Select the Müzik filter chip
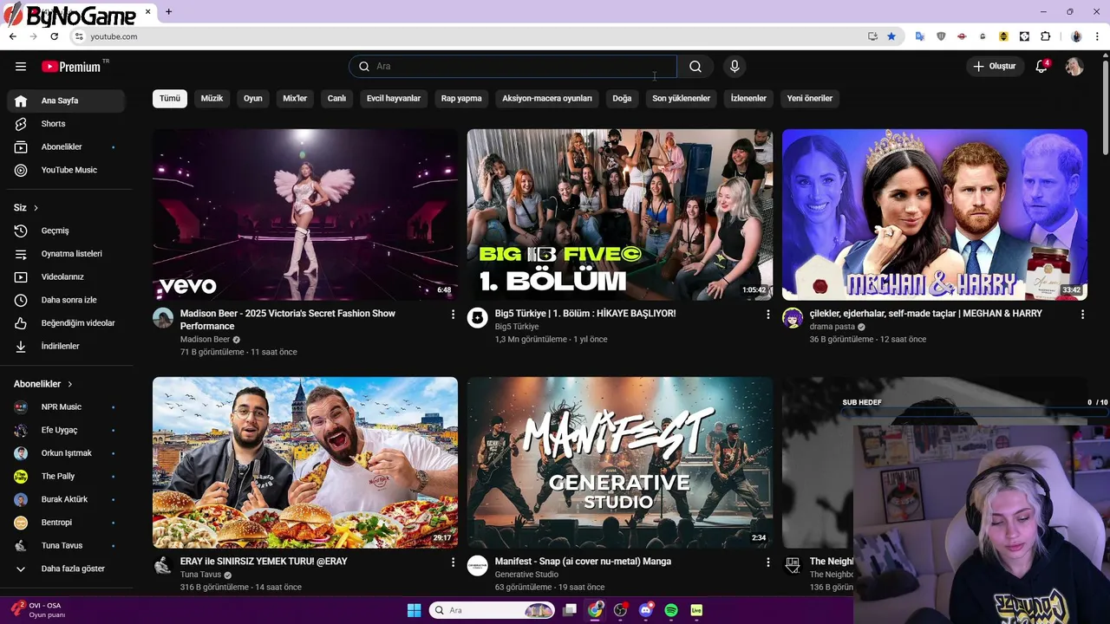The width and height of the screenshot is (1110, 624). click(212, 99)
